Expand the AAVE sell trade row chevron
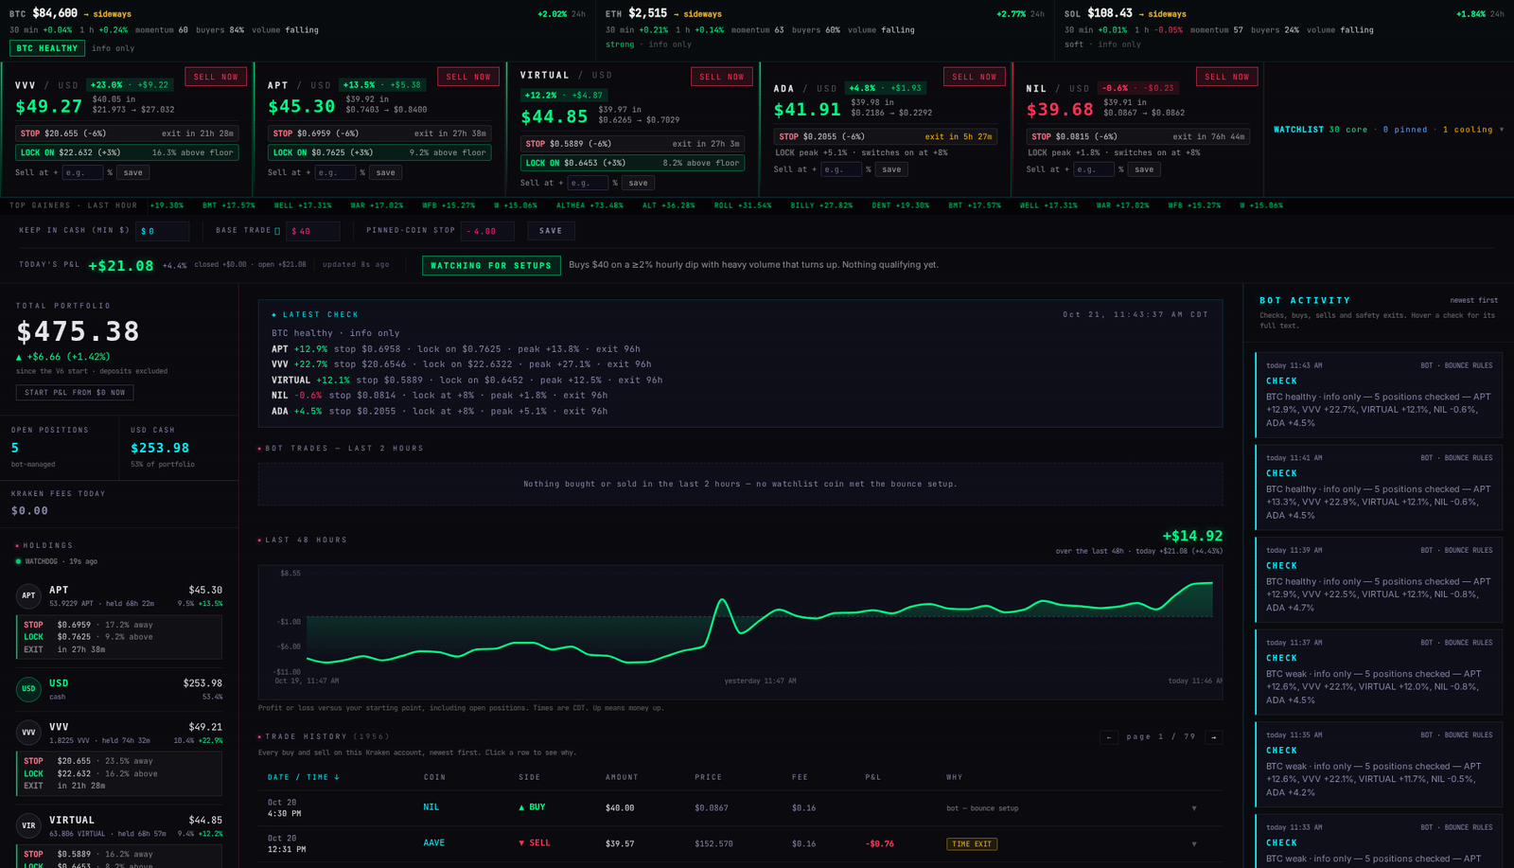The height and width of the screenshot is (868, 1514). (1194, 843)
